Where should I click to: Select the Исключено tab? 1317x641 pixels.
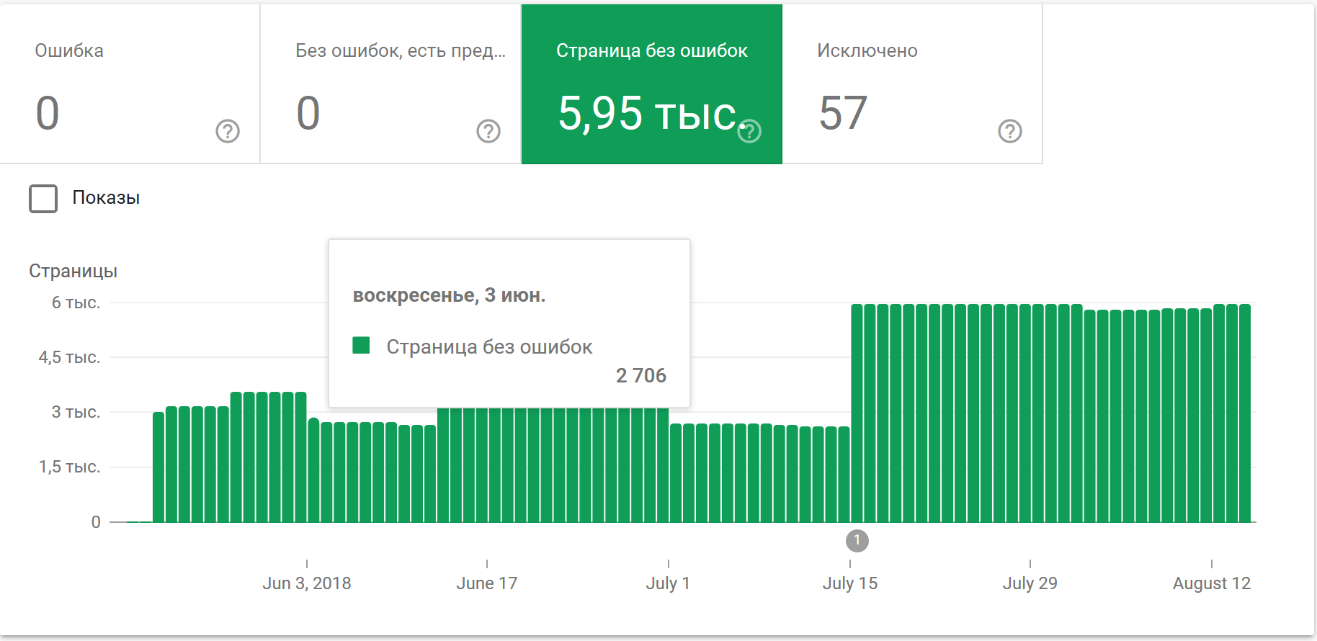click(x=912, y=84)
